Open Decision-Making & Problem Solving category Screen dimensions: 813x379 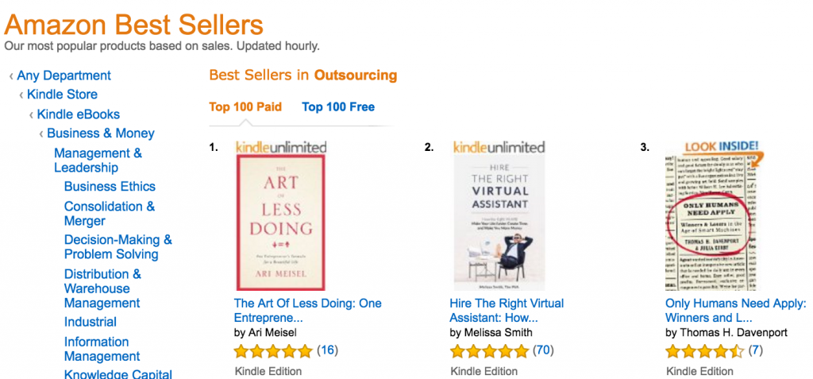(x=118, y=246)
